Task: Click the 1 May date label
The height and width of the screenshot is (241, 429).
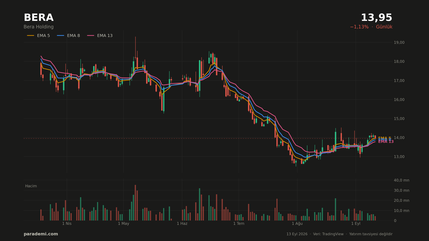Action: click(x=124, y=224)
